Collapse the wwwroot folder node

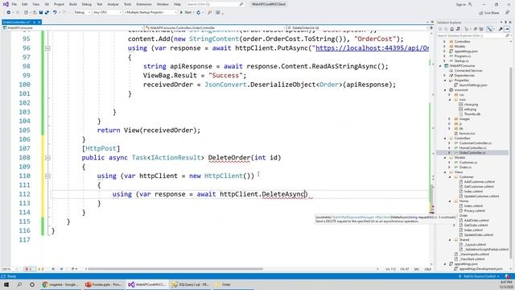tap(446, 90)
